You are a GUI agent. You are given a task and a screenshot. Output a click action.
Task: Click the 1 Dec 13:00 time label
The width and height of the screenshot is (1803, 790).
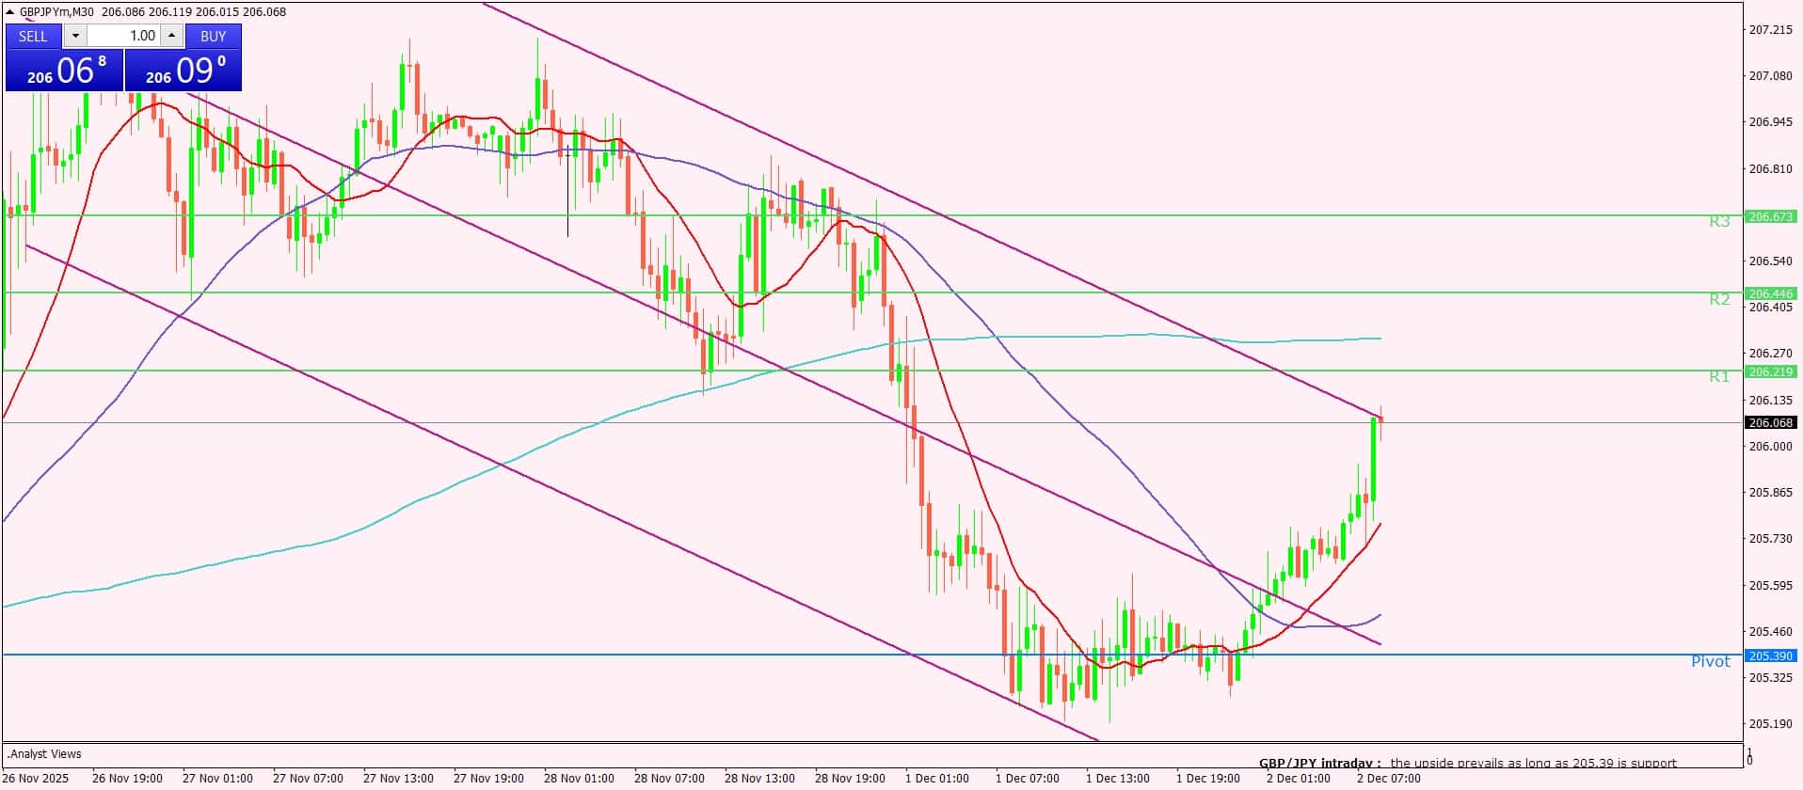1117,778
